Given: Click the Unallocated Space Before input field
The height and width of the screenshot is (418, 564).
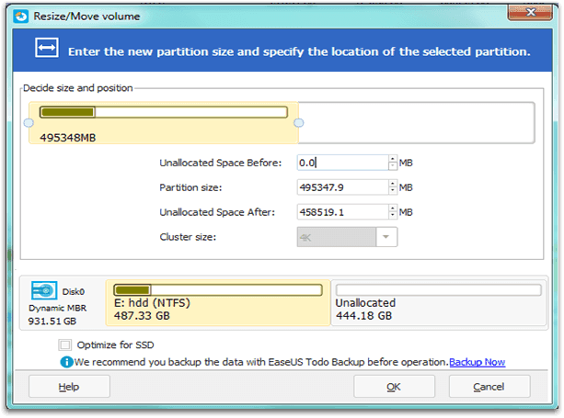Looking at the screenshot, I should (x=343, y=163).
